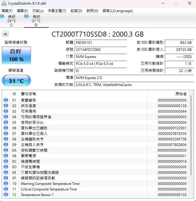Click status icon of attribute 03 可用備用

pos(6,111)
